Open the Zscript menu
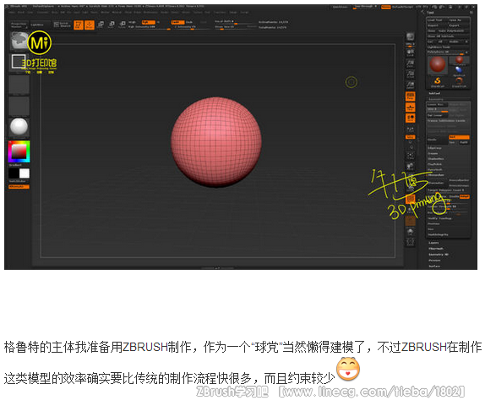 click(x=244, y=13)
